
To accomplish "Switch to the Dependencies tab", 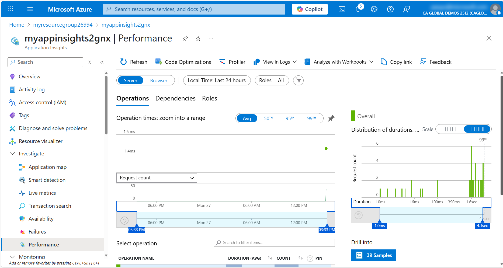I will pyautogui.click(x=175, y=98).
